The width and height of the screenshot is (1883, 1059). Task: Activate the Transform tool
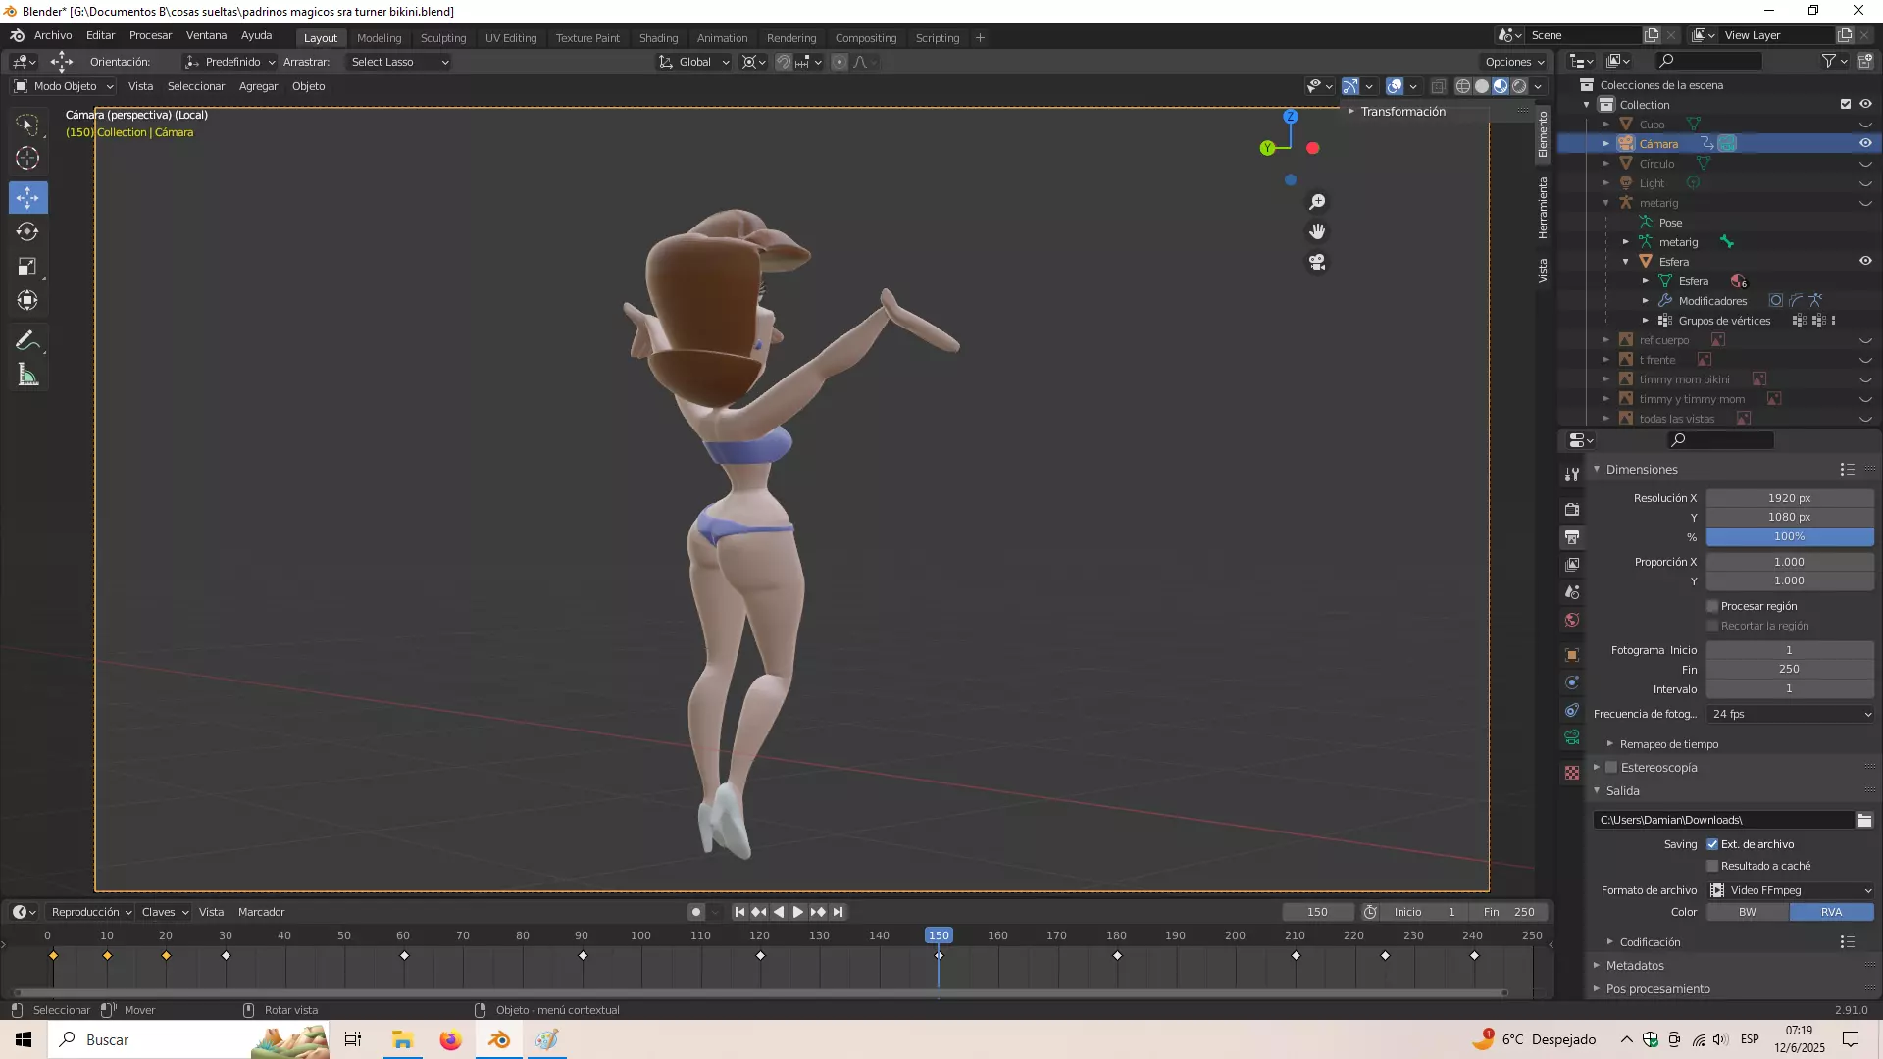27,300
